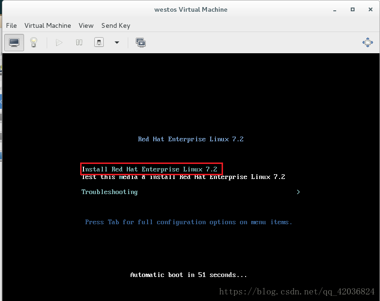The image size is (380, 301).
Task: Pause the virtual machine
Action: (x=79, y=42)
